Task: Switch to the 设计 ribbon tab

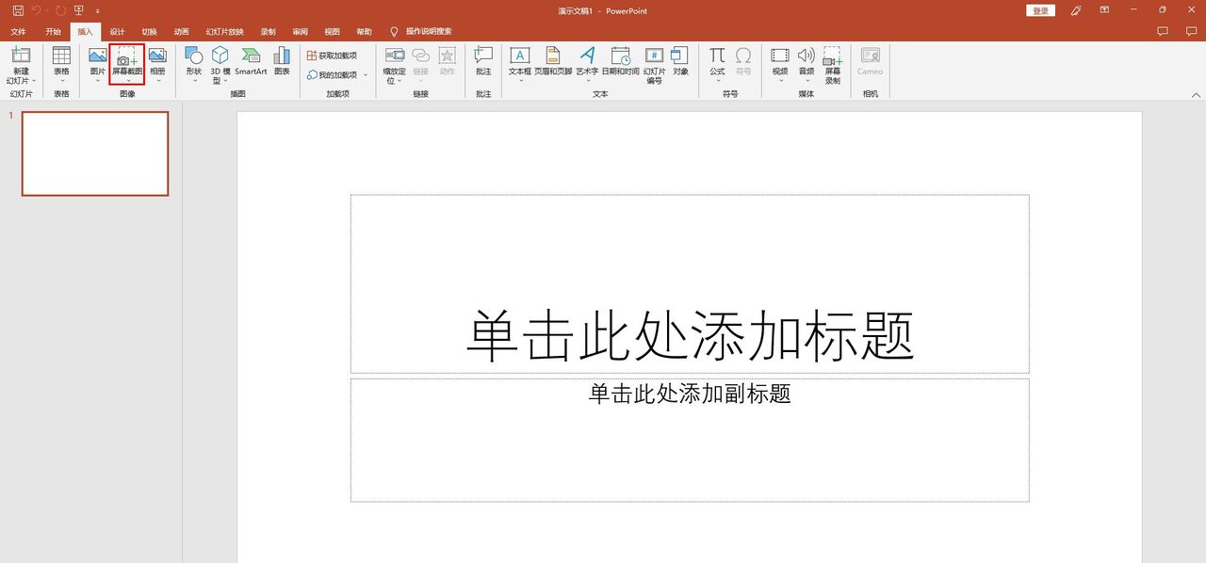Action: click(x=115, y=31)
